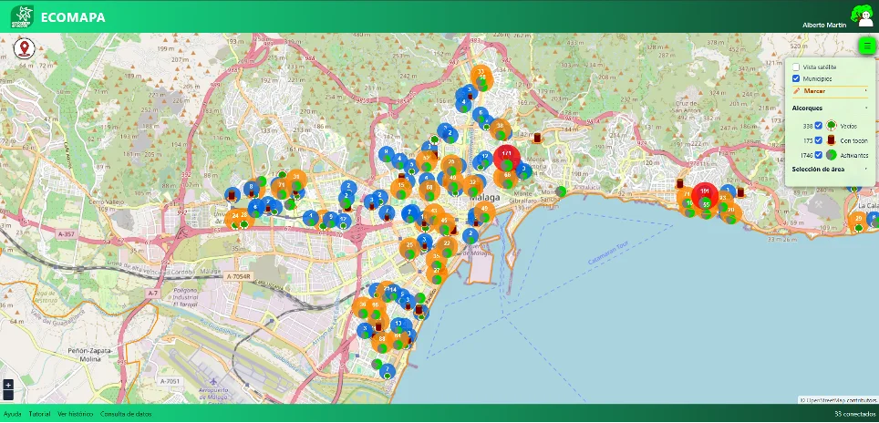Zoom in with the plus button
879x423 pixels.
[x=8, y=385]
